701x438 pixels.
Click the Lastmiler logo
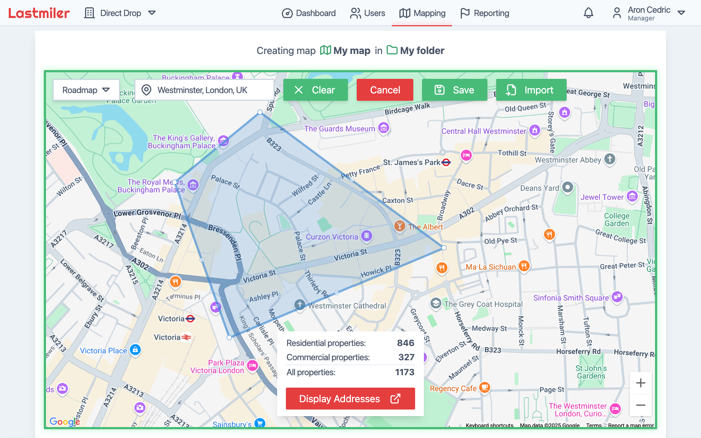pos(39,13)
